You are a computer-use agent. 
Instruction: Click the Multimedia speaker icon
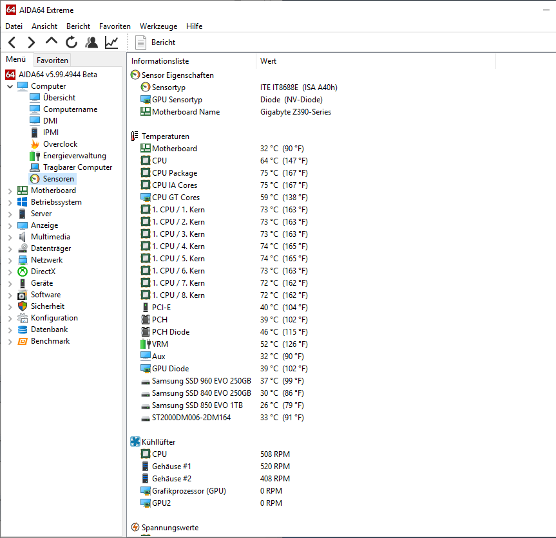point(23,237)
